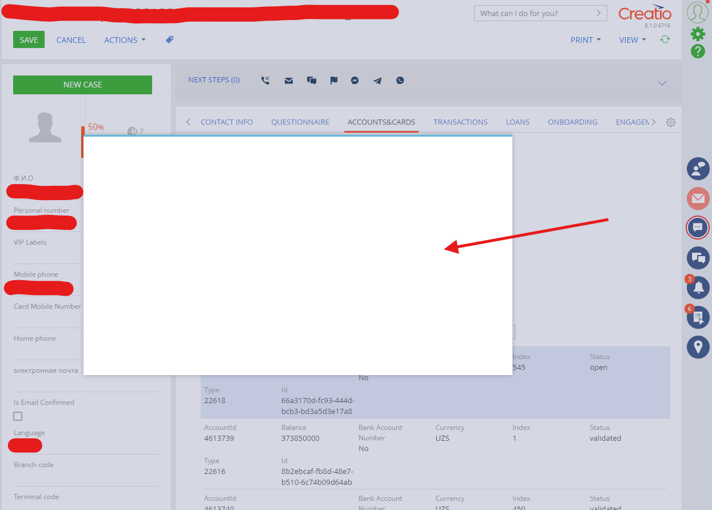This screenshot has width=712, height=510.
Task: Expand the Next Steps panel chevron
Action: click(662, 83)
